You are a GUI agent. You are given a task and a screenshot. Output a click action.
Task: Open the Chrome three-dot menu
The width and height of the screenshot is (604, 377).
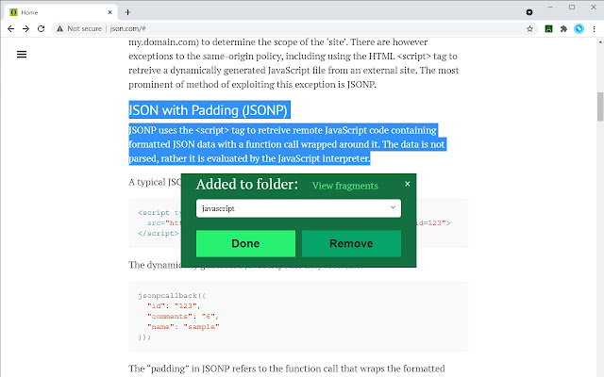(x=594, y=29)
